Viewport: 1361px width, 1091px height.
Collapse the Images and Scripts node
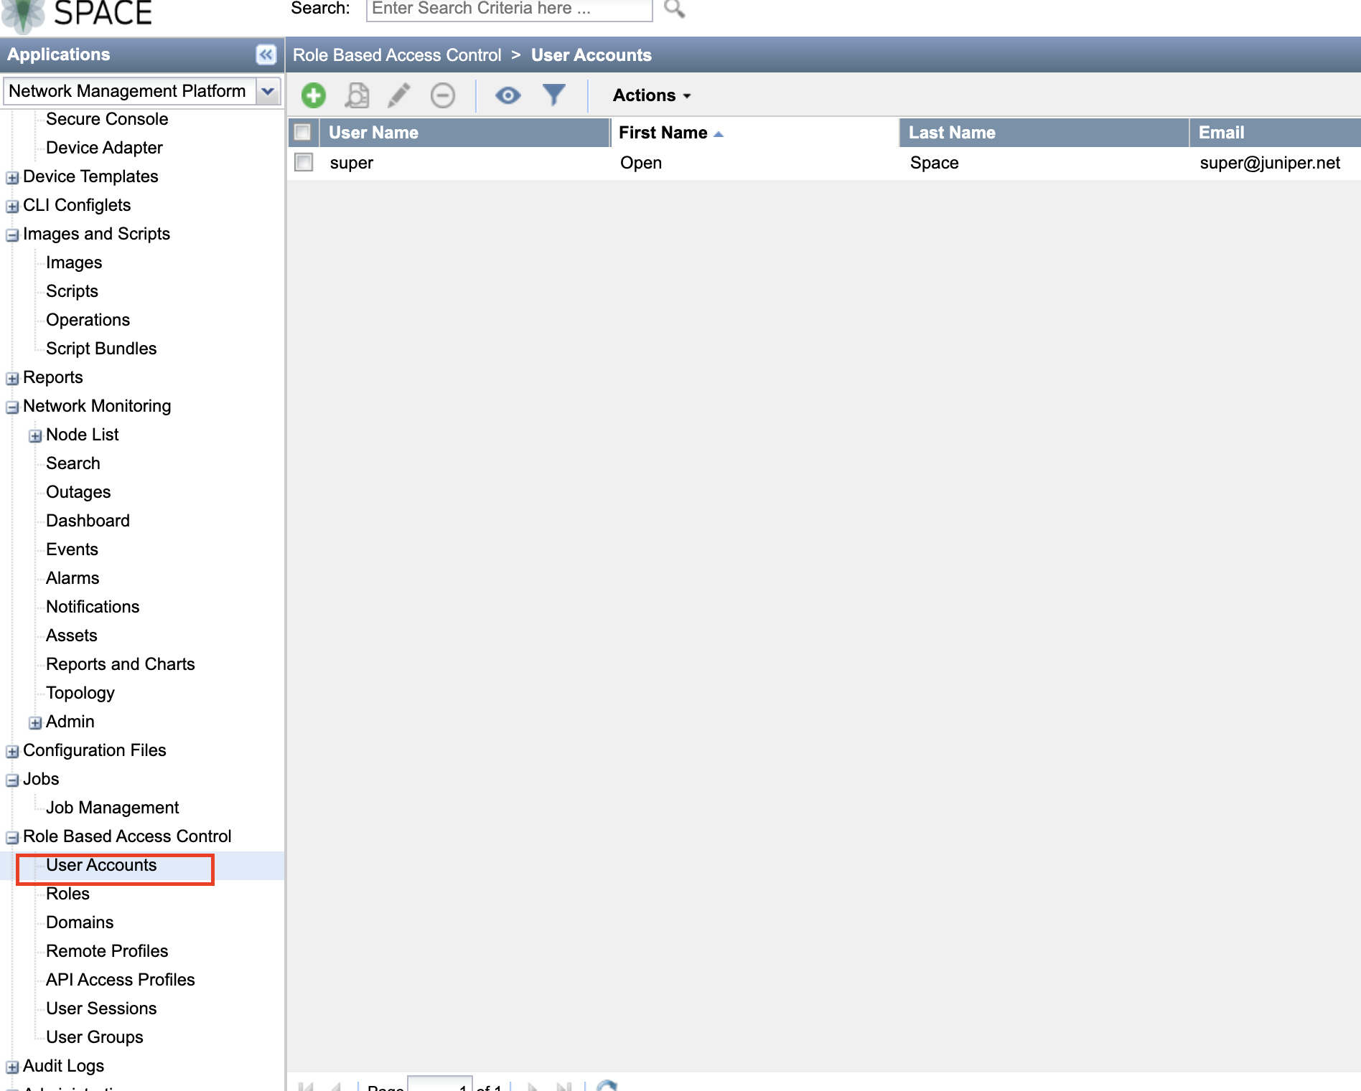[12, 235]
